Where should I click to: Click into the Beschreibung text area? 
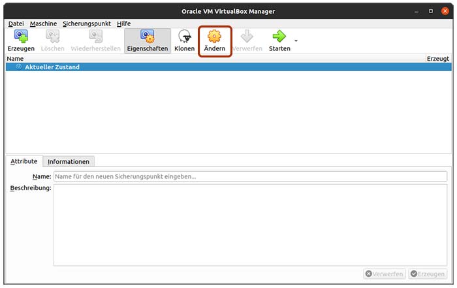pos(250,225)
